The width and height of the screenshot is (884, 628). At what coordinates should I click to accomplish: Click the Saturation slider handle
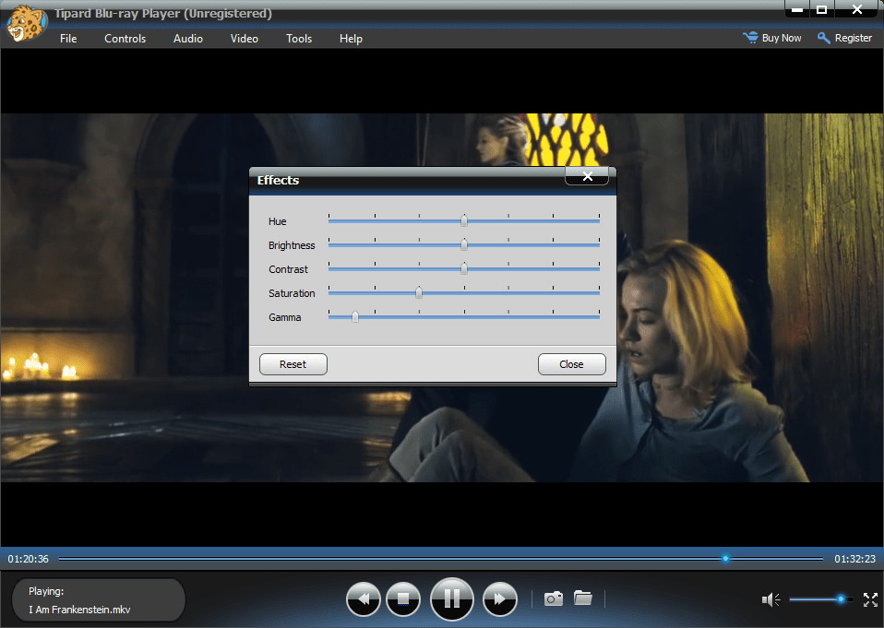tap(419, 292)
